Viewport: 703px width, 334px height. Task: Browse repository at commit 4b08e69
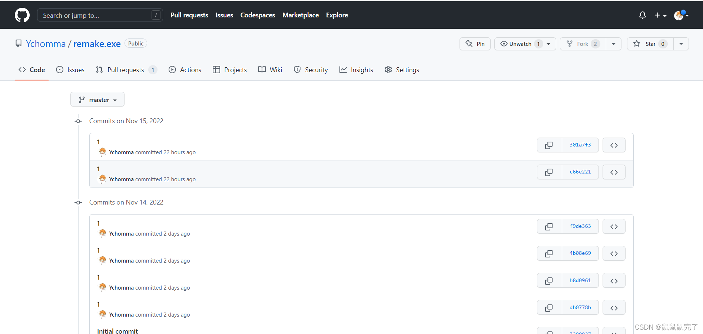[x=614, y=253]
